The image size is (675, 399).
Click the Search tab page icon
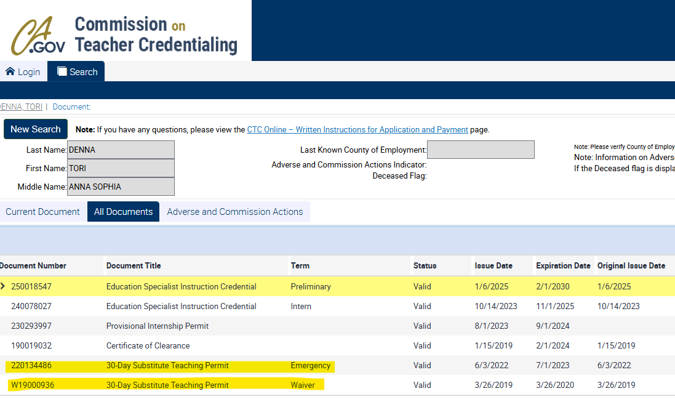click(x=62, y=71)
